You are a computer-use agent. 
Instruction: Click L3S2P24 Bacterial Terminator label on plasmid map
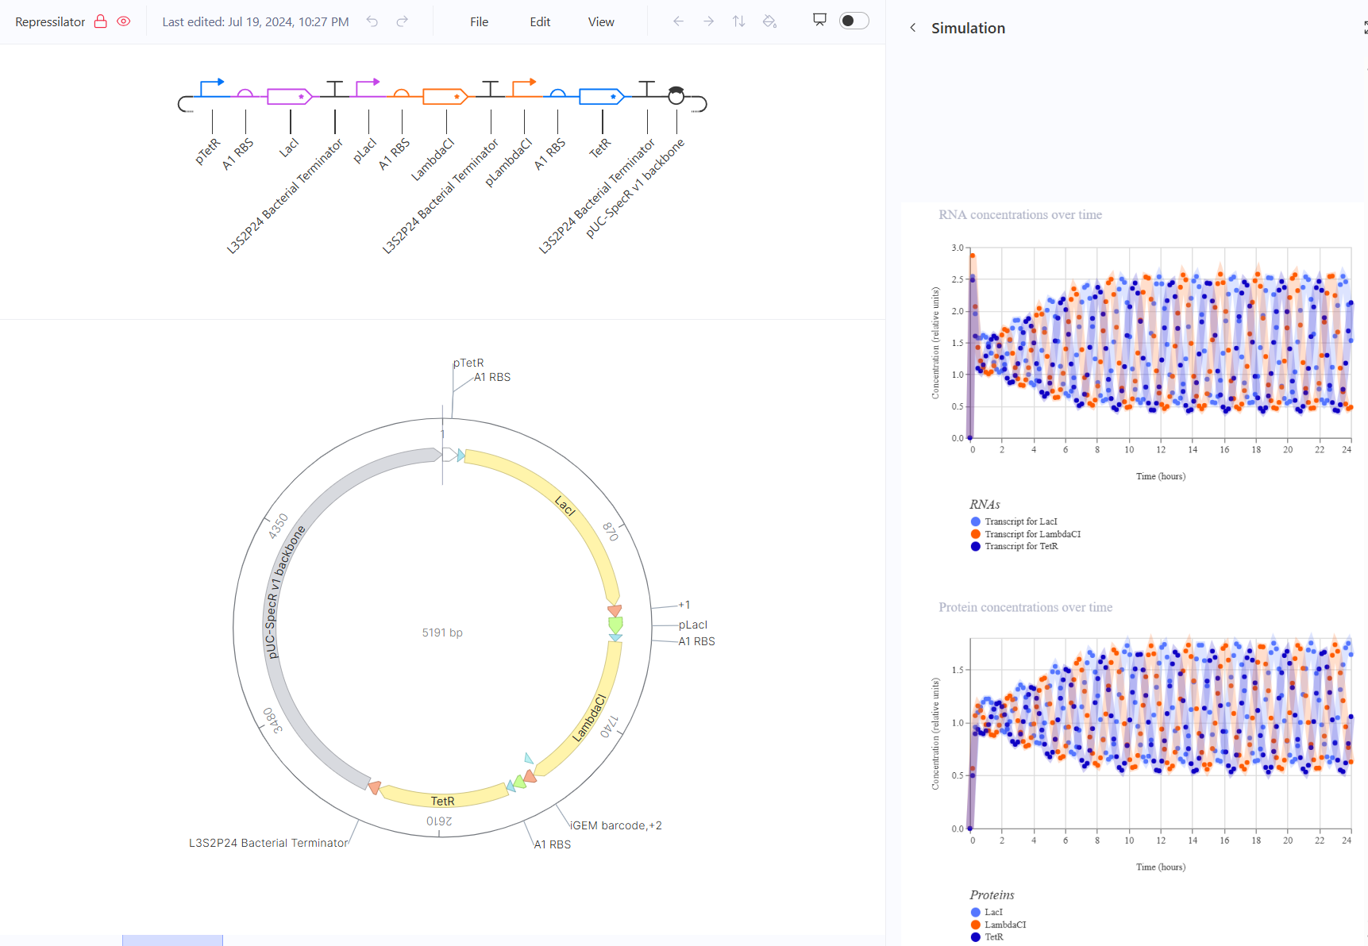(268, 843)
